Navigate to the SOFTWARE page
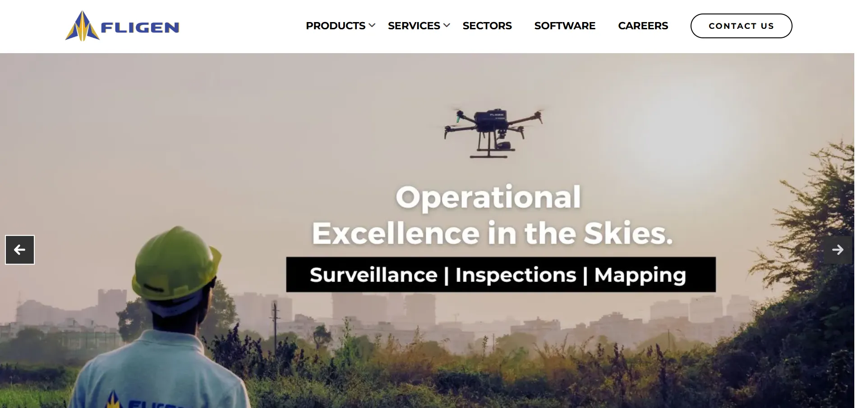 tap(565, 26)
